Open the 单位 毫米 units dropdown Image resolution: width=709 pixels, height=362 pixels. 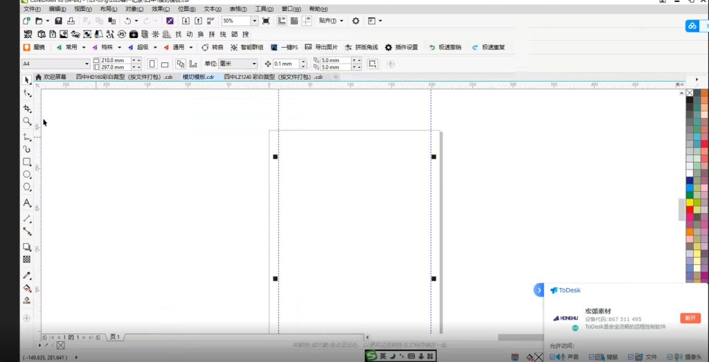[253, 64]
